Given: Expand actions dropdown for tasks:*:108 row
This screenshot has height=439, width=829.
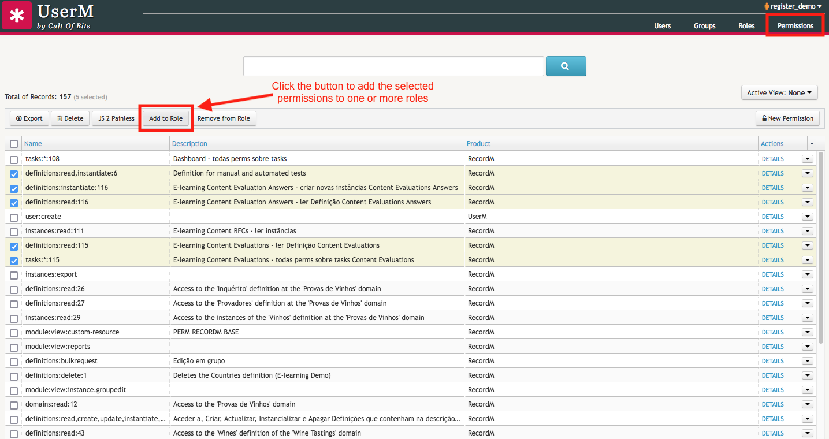Looking at the screenshot, I should 808,159.
